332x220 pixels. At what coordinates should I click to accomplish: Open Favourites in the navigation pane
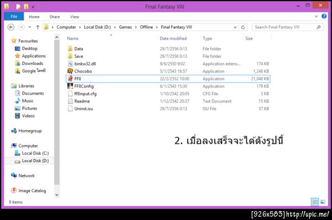coord(28,41)
